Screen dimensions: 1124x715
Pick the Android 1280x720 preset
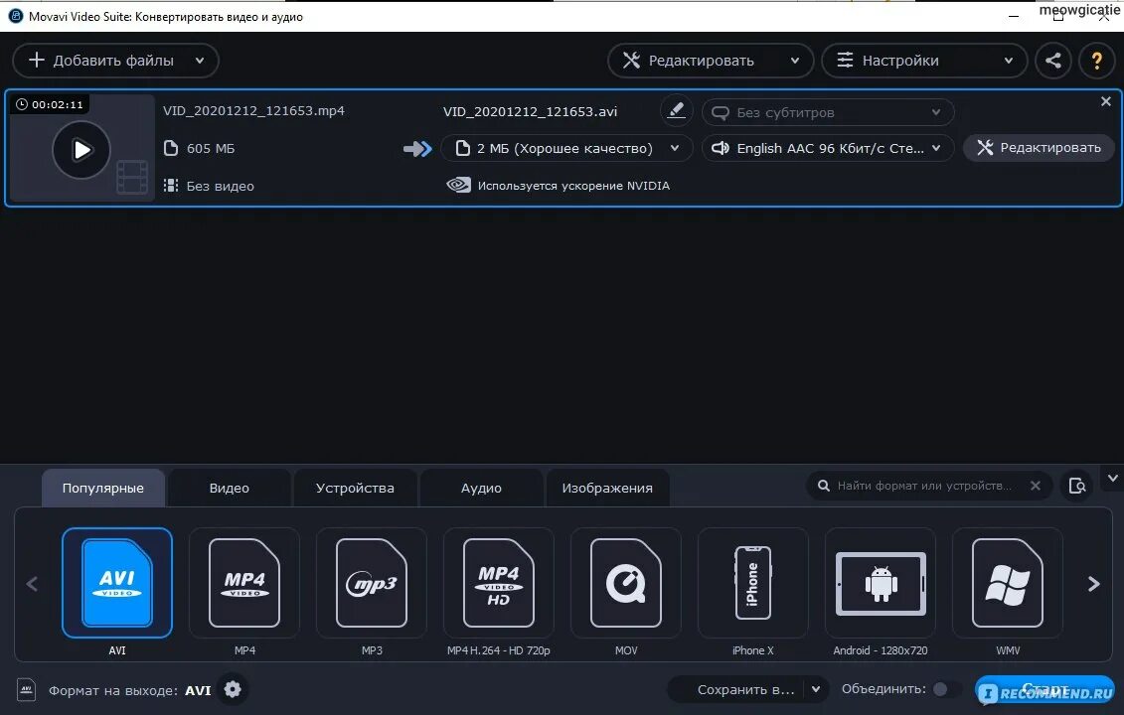[x=881, y=583]
